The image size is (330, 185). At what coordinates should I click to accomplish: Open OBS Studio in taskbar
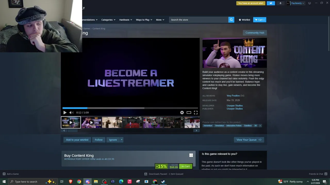point(104,182)
